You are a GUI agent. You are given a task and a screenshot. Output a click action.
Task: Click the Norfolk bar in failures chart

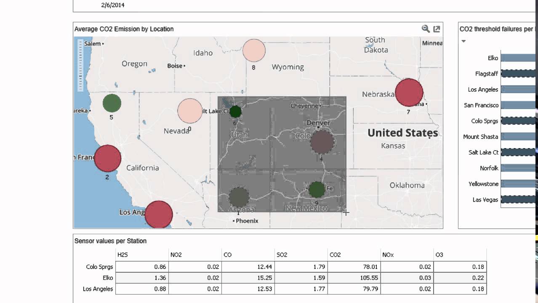[x=518, y=168]
